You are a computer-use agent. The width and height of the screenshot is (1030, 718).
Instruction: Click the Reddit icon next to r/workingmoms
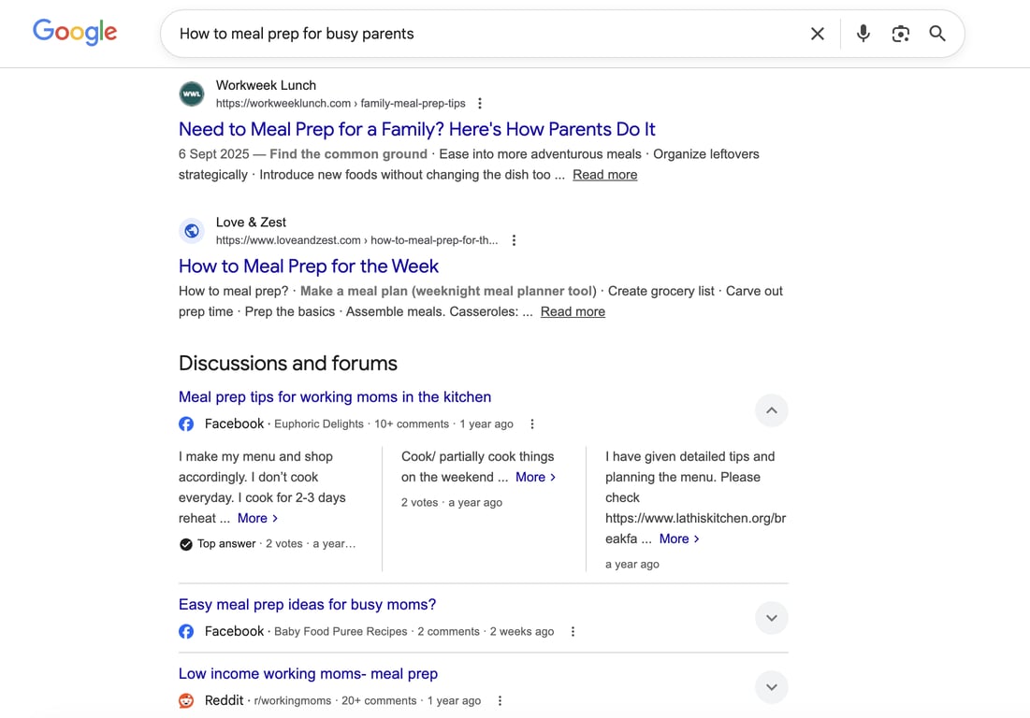pyautogui.click(x=185, y=700)
